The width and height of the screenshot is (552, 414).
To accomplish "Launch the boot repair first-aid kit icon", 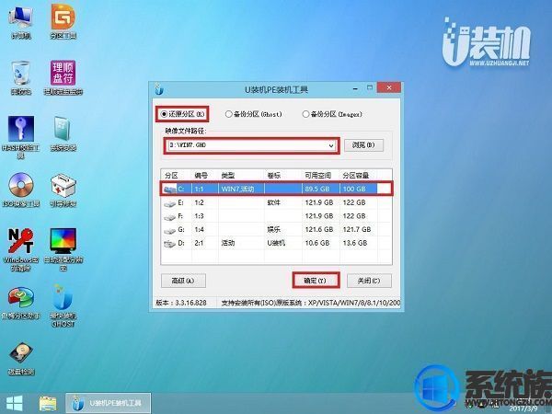I will pos(63,190).
